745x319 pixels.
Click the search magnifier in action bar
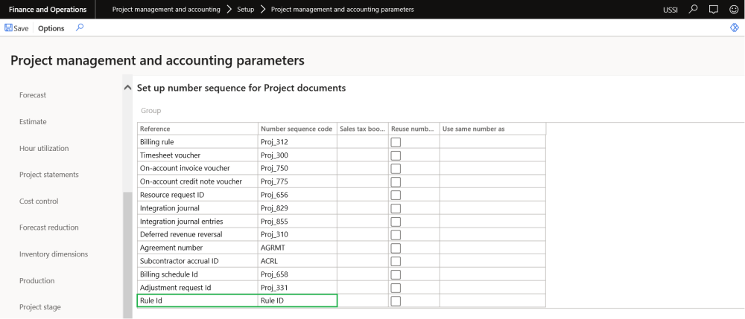point(80,28)
